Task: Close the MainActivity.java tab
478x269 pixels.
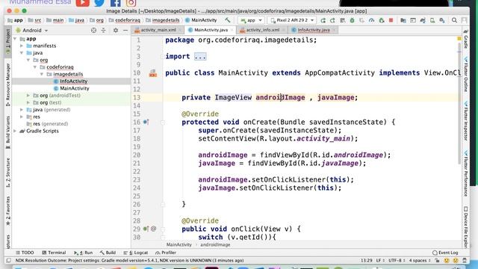Action: pyautogui.click(x=232, y=30)
